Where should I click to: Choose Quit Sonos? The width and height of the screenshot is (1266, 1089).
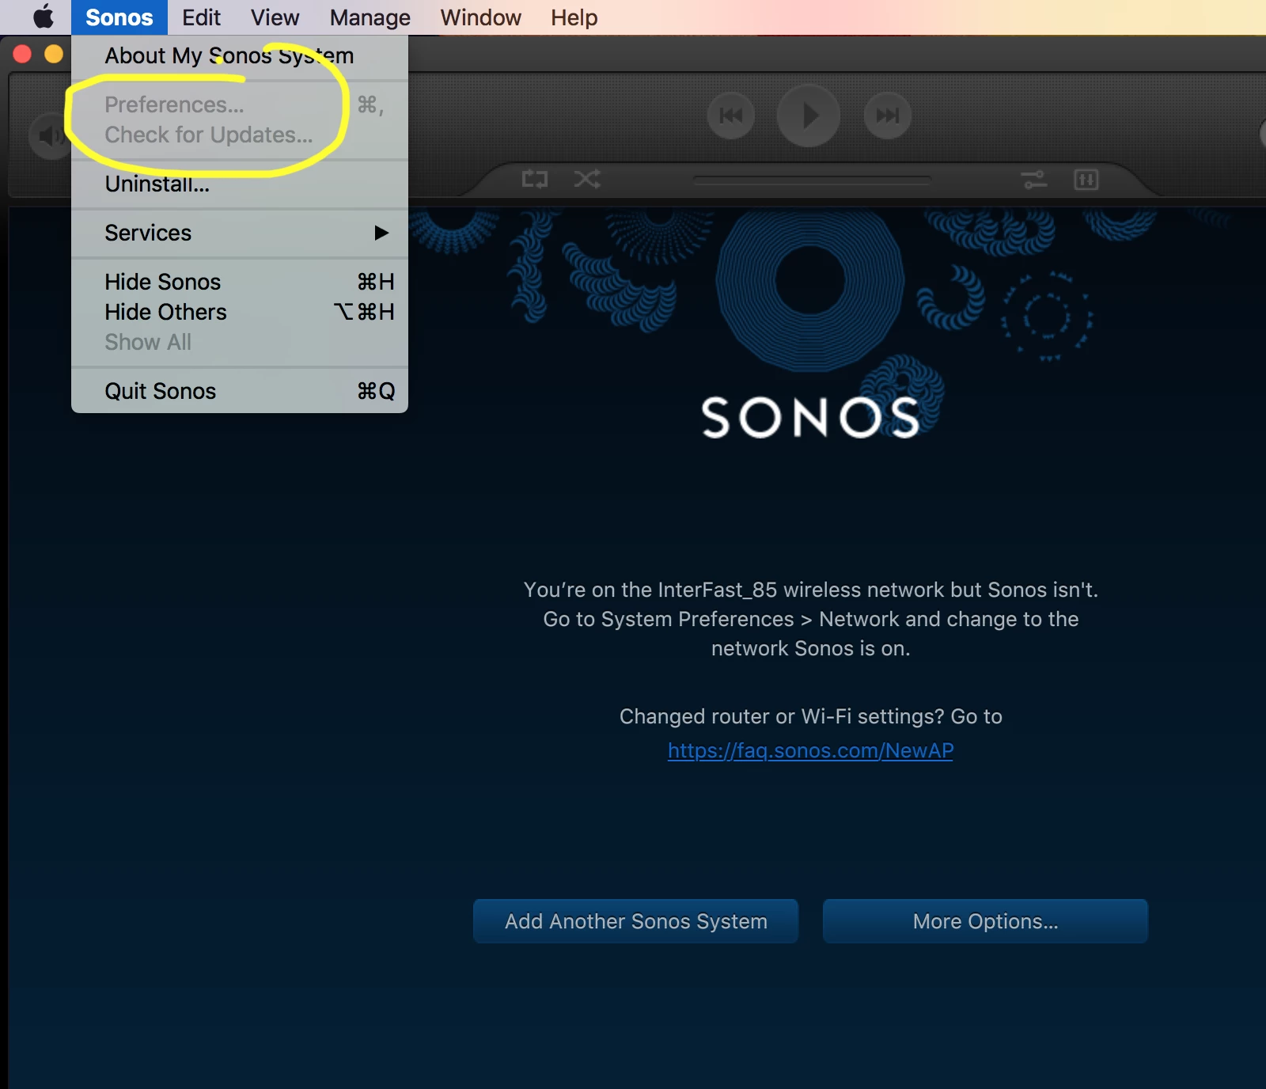(240, 391)
